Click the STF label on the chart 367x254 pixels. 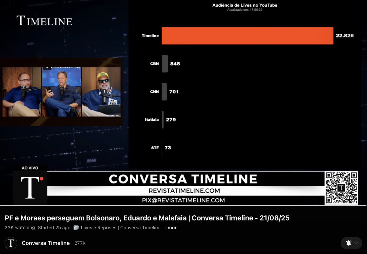click(155, 148)
